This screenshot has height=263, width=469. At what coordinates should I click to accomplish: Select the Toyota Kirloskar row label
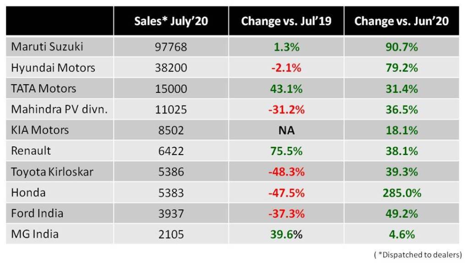(x=52, y=172)
